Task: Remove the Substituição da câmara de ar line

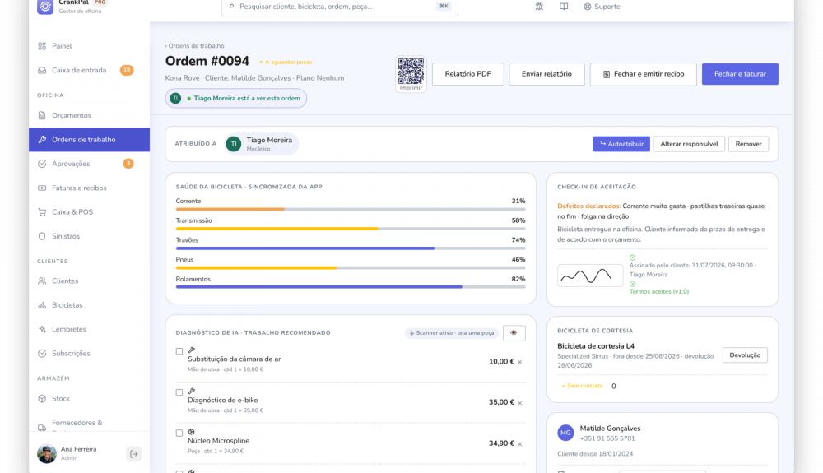Action: point(520,362)
